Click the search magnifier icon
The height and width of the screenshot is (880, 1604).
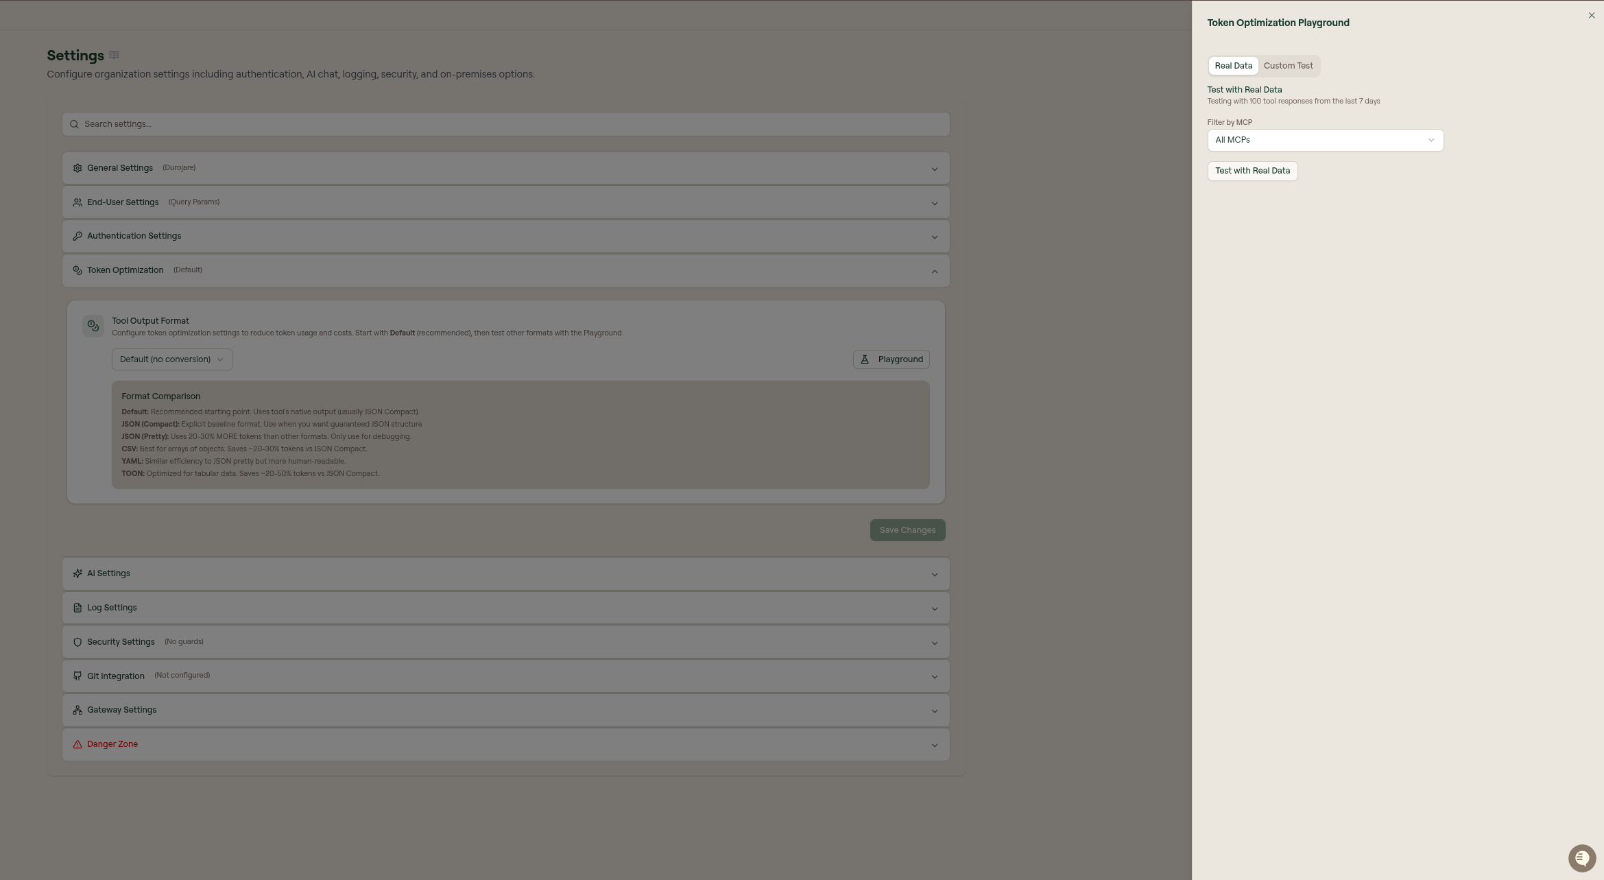tap(74, 124)
